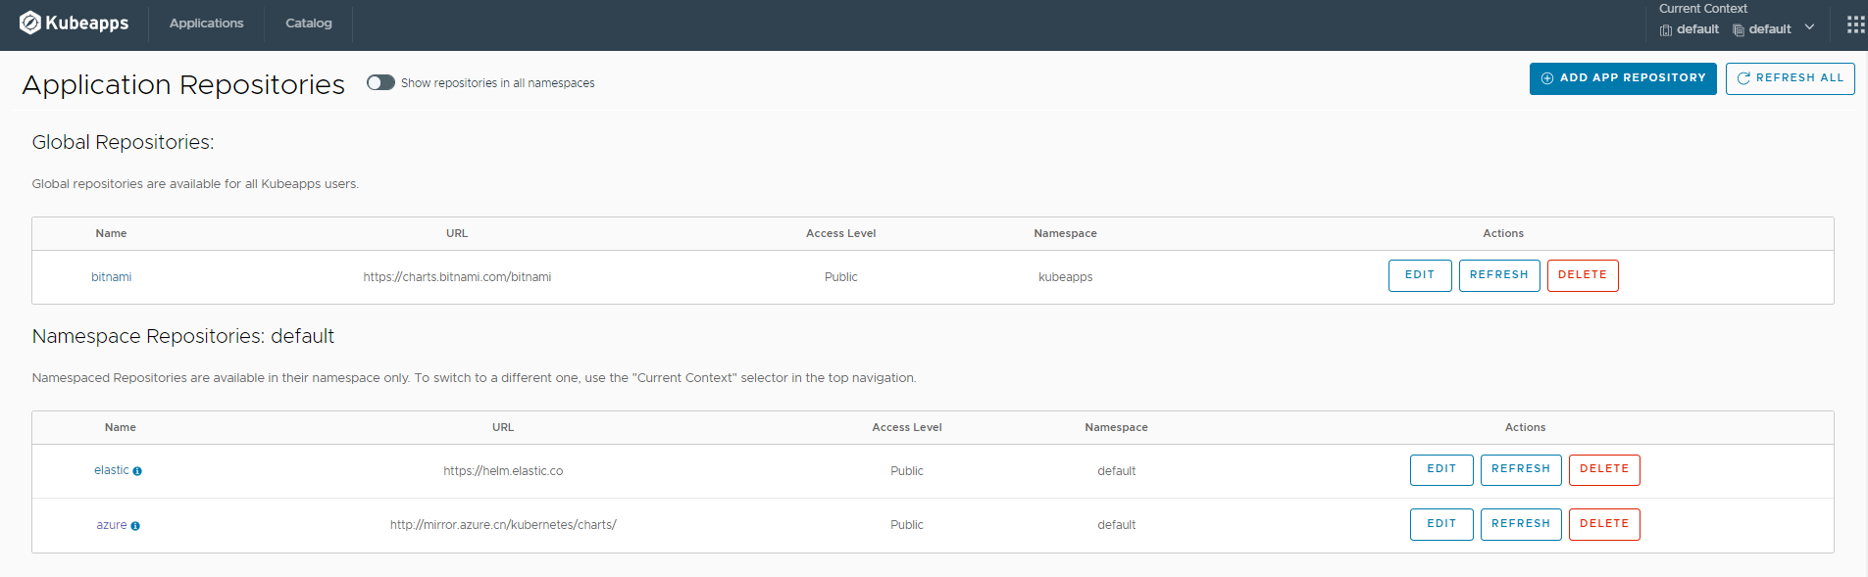Click default namespace in azure row
This screenshot has width=1868, height=577.
coord(1116,525)
